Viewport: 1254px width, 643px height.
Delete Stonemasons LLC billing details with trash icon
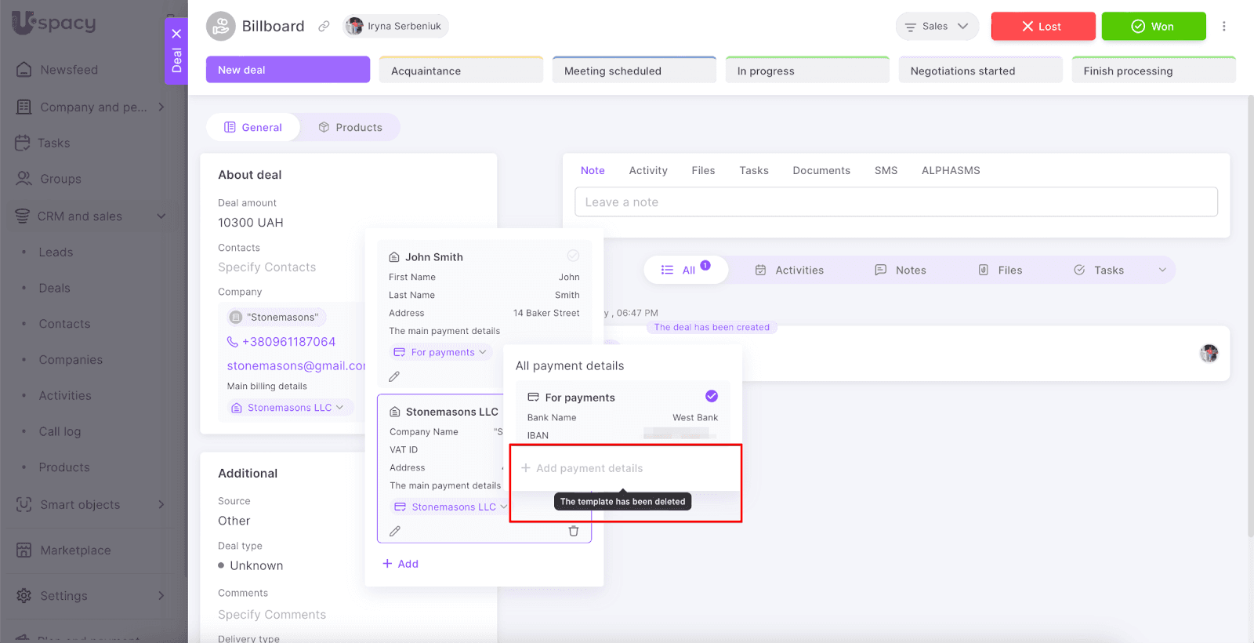tap(573, 531)
